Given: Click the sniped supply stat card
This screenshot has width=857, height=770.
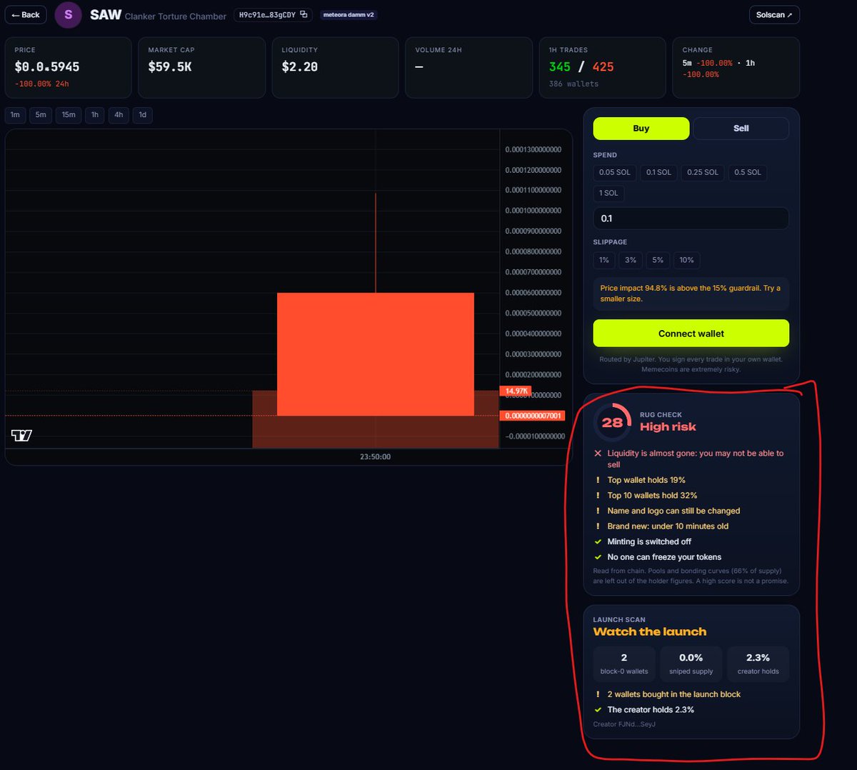Looking at the screenshot, I should point(691,664).
